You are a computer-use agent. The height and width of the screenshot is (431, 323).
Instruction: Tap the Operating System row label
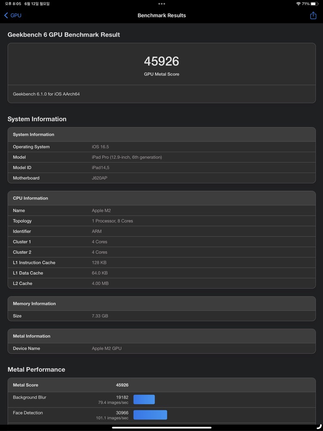(x=31, y=147)
